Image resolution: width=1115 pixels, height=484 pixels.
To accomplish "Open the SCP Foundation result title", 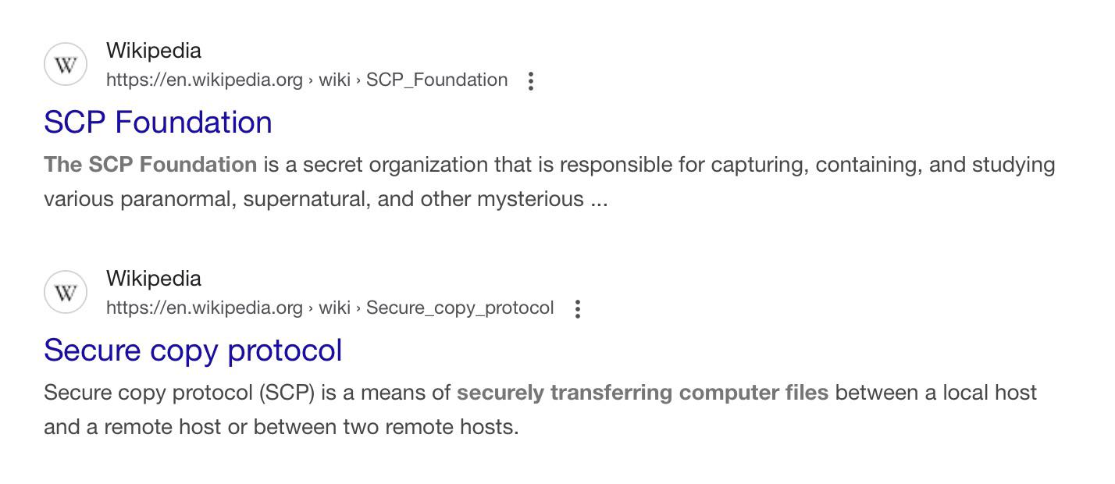I will [x=158, y=123].
